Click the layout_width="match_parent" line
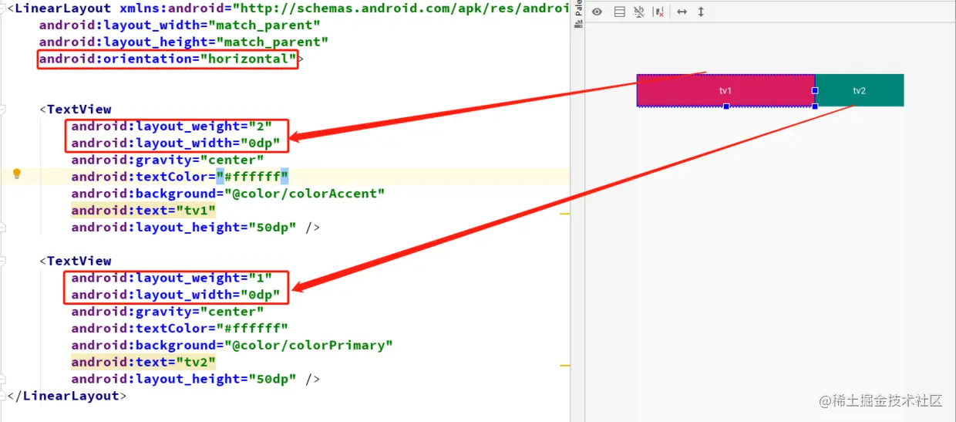The height and width of the screenshot is (422, 956). 180,25
